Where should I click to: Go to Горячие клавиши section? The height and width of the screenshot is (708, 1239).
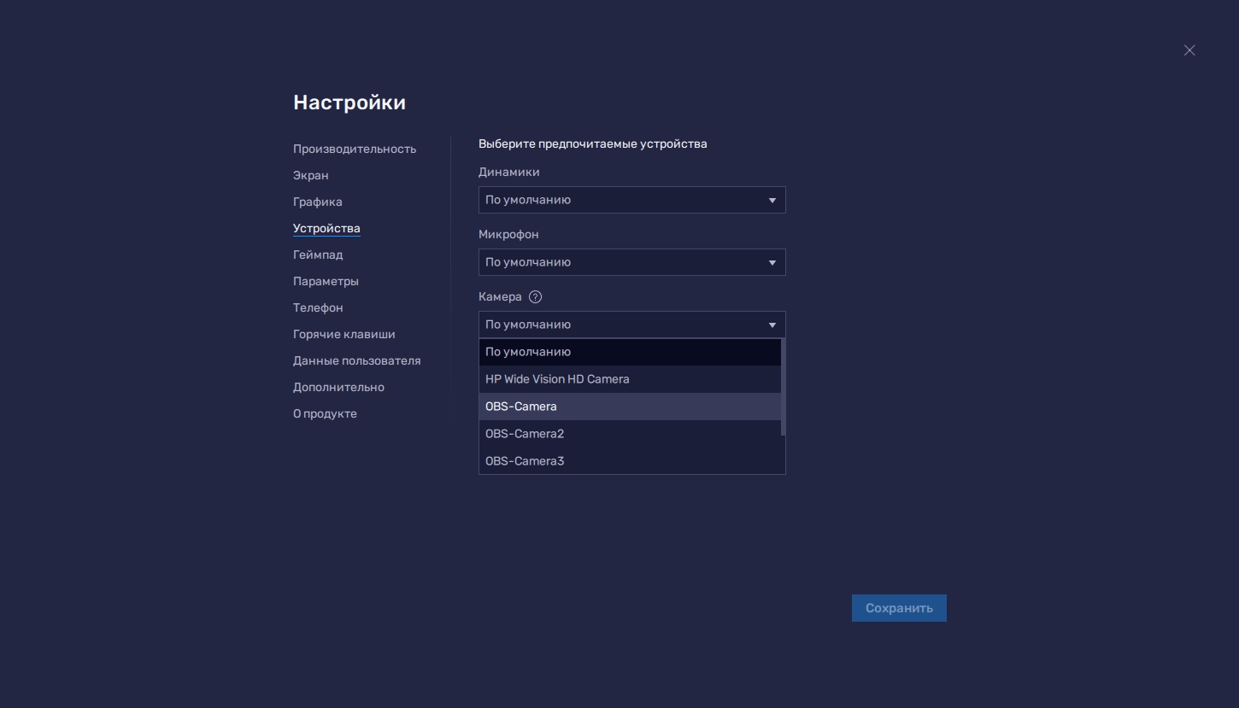344,334
